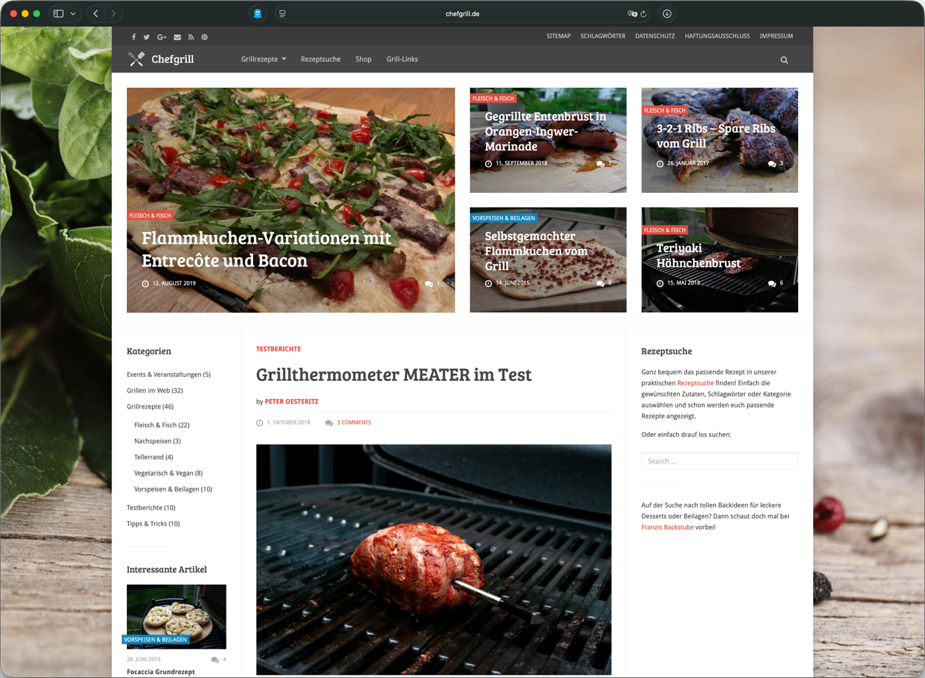
Task: Reload the page with the refresh icon
Action: tap(644, 13)
